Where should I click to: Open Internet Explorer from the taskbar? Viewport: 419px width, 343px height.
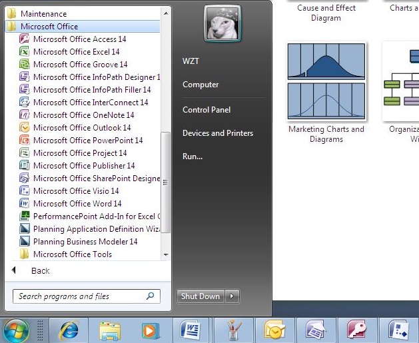69,330
